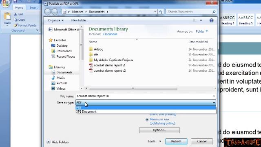Click the refresh icon beside address bar
Image resolution: width=261 pixels, height=147 pixels.
click(x=161, y=12)
